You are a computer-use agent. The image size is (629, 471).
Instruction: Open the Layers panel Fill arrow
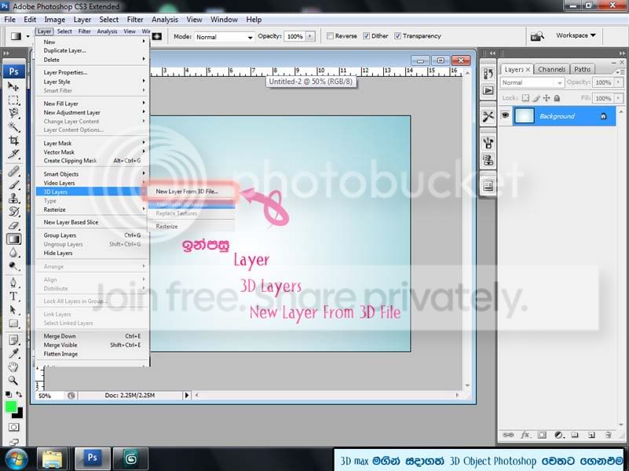[x=618, y=98]
